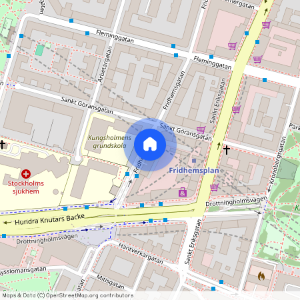Select the Stockholms sjukhem hospital cross icon

[26, 174]
